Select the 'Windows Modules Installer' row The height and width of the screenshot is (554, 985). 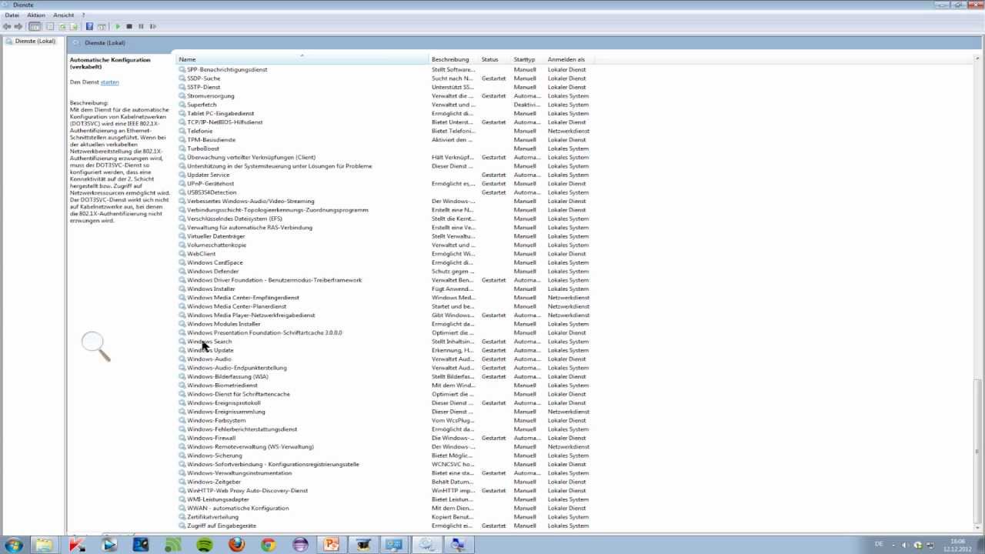coord(387,324)
